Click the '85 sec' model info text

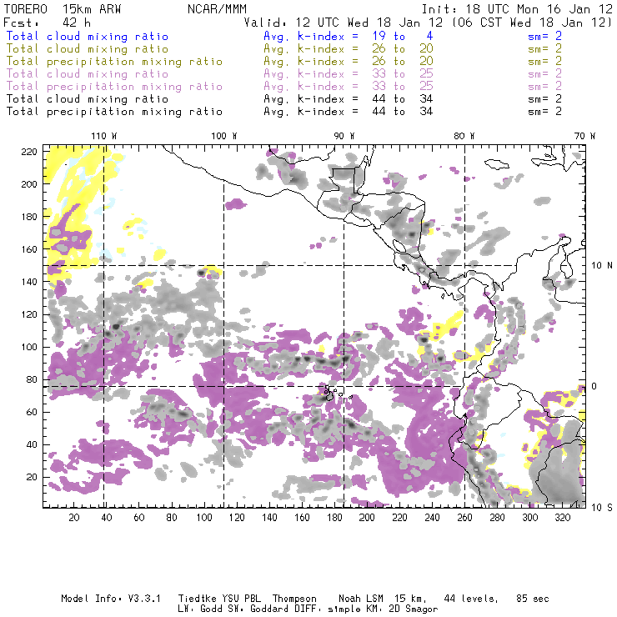[x=533, y=599]
